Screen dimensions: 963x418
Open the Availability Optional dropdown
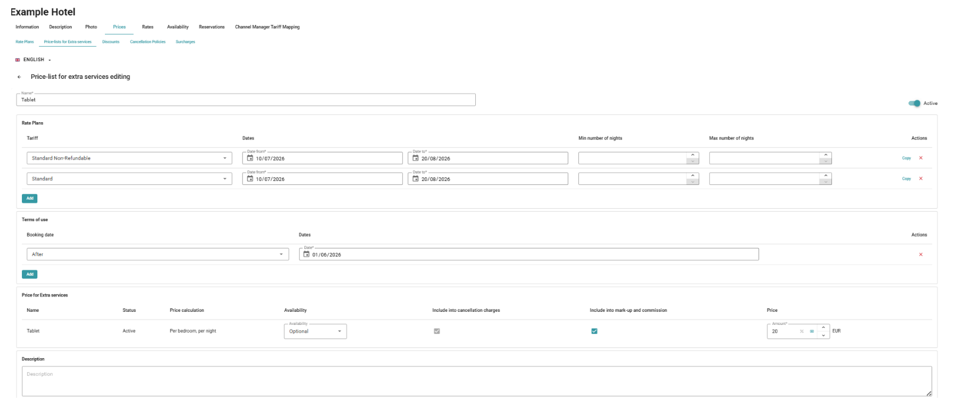[315, 331]
